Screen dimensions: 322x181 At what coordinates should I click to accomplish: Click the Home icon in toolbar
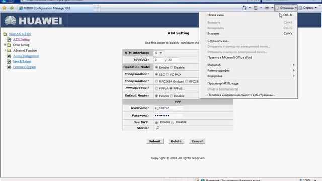click(244, 8)
